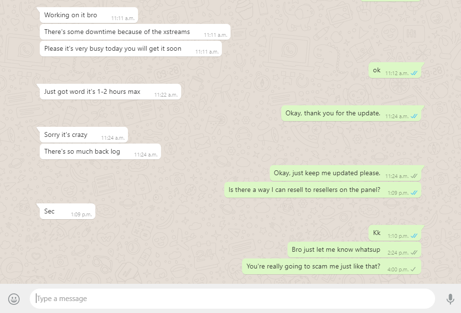The width and height of the screenshot is (461, 313).
Task: Select the 'Working on it bro' message
Action: point(89,15)
